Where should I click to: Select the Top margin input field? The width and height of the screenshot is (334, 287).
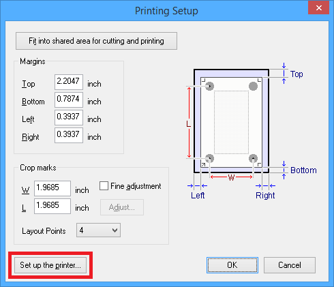click(x=69, y=82)
